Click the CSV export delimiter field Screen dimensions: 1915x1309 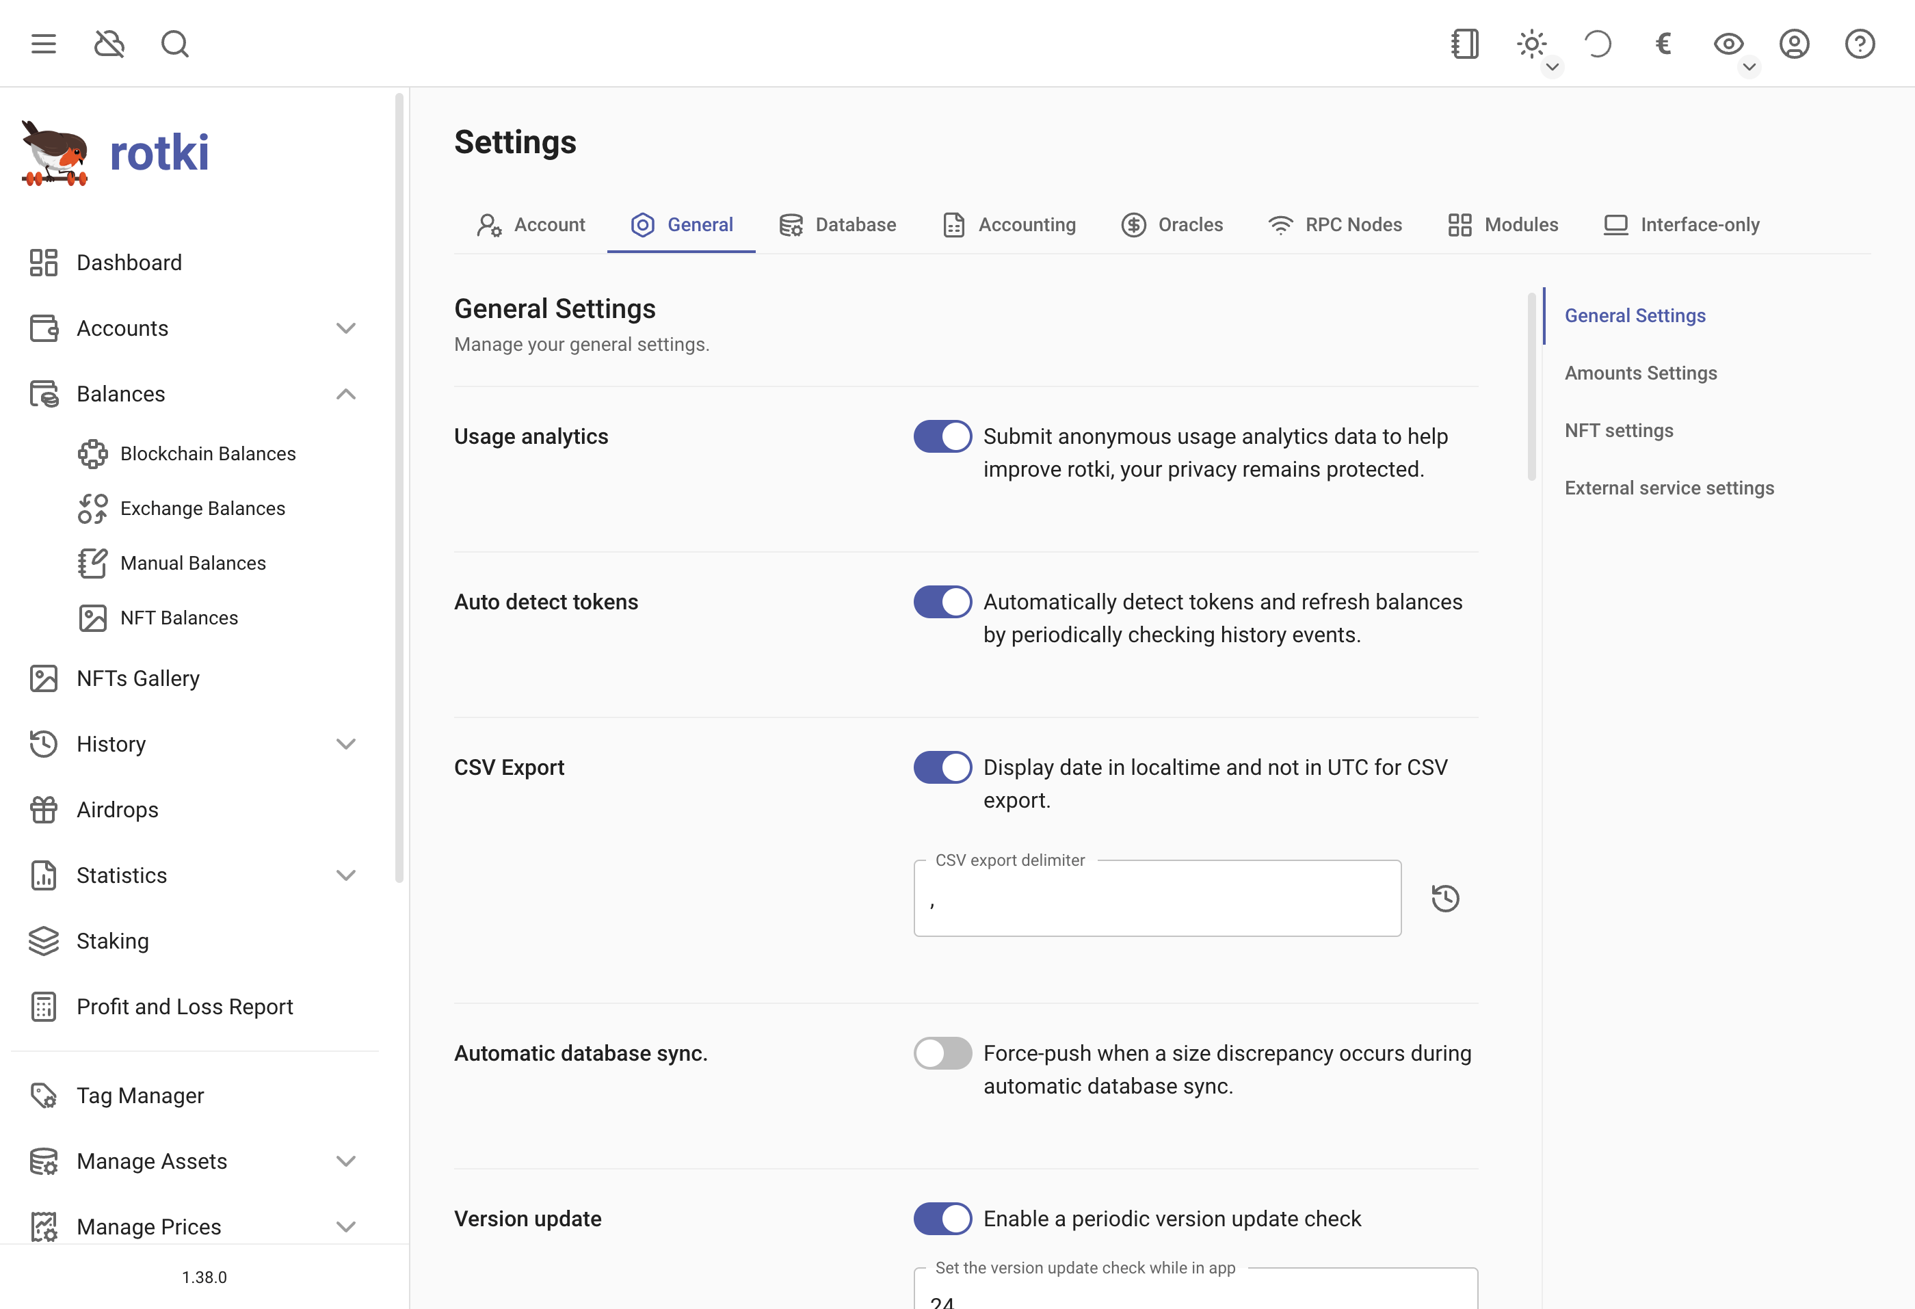(x=1157, y=899)
